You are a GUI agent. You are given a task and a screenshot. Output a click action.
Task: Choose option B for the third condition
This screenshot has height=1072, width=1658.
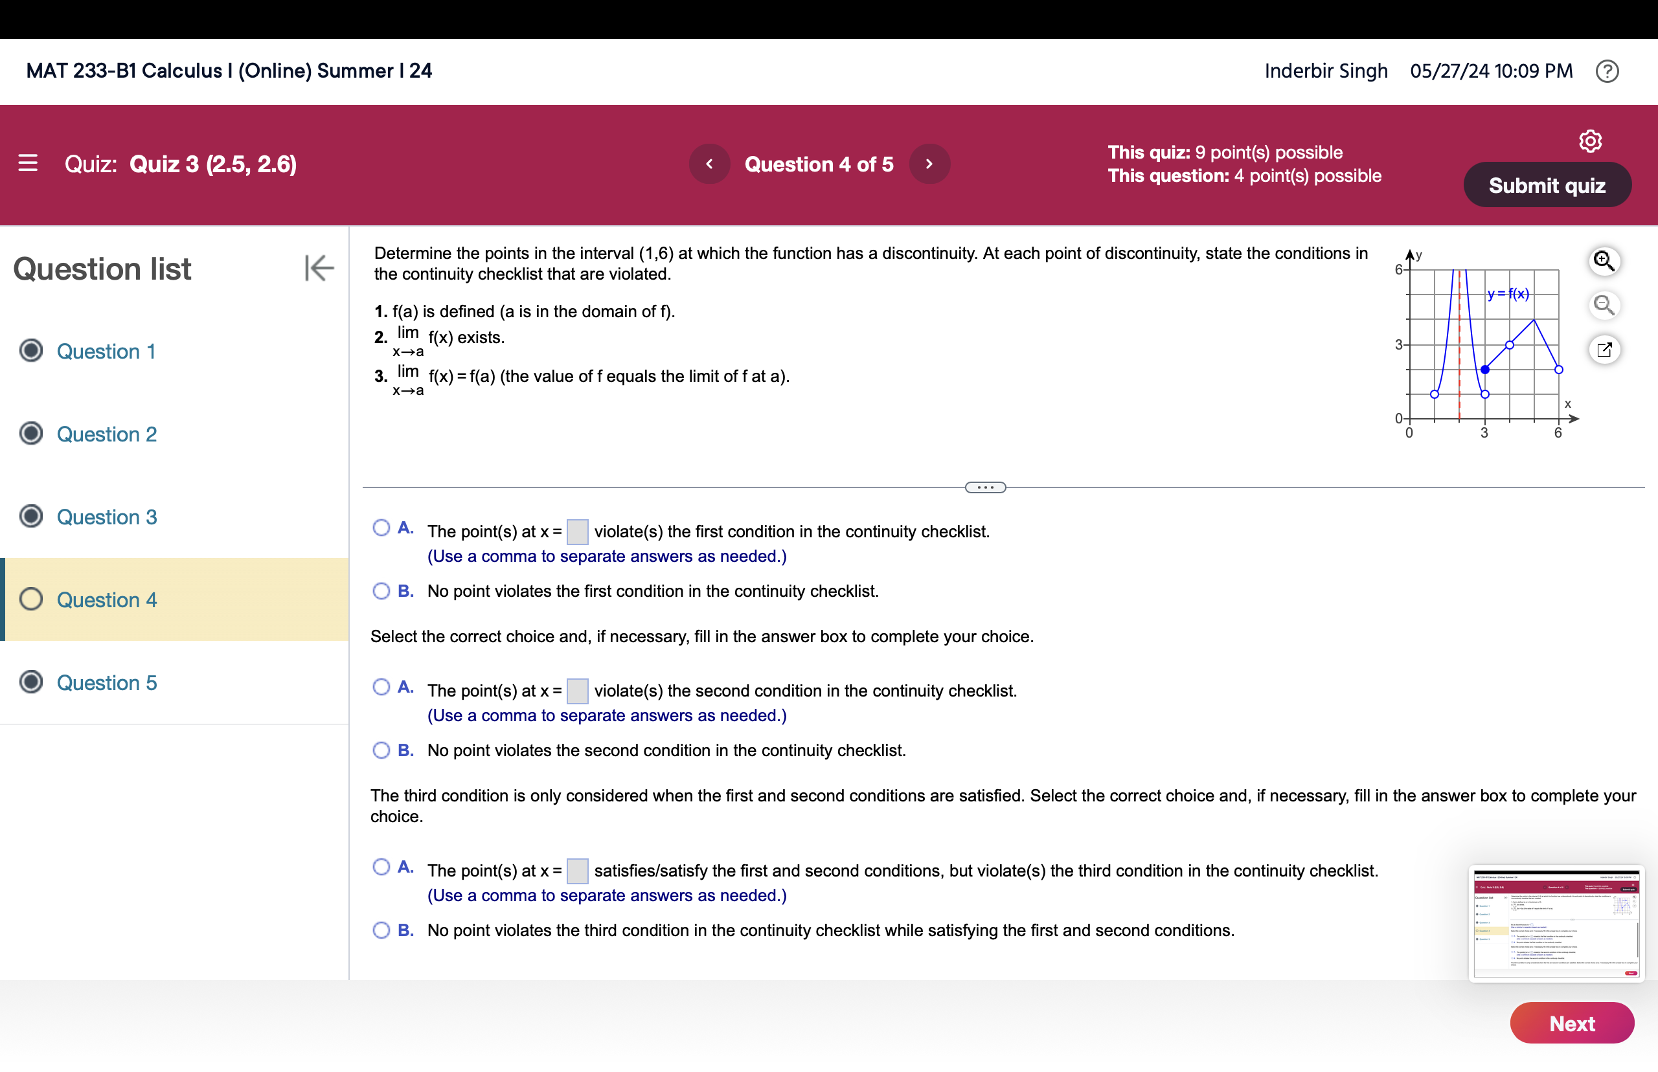coord(381,930)
